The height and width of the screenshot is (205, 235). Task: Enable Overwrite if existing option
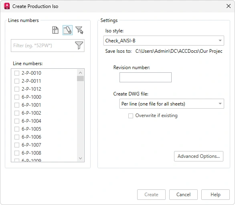coord(131,116)
